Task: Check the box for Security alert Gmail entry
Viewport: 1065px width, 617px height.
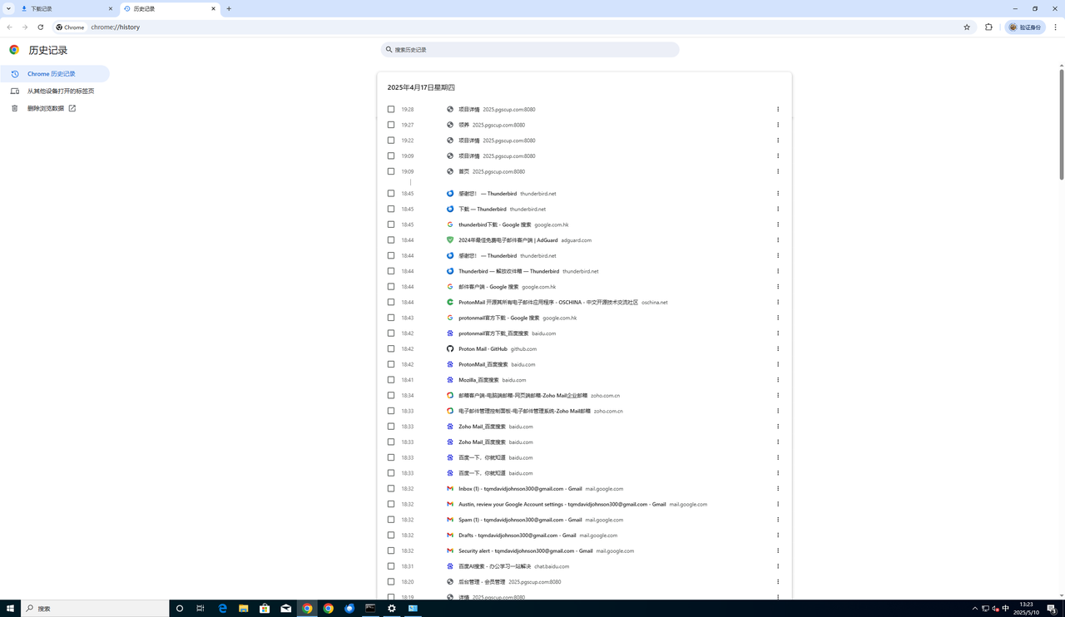Action: [x=391, y=550]
